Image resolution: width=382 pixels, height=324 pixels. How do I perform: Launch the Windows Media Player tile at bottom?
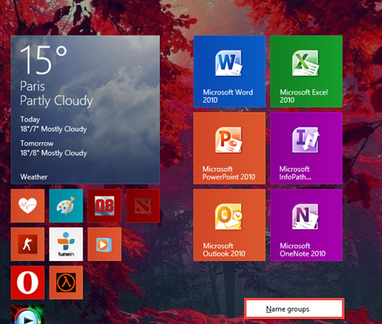point(28,314)
